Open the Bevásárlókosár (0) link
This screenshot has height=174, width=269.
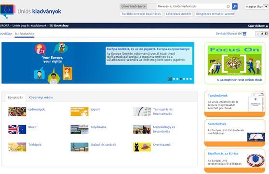[x=229, y=34]
